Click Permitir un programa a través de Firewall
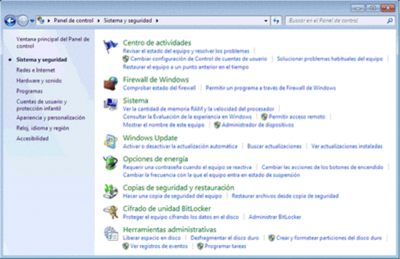The image size is (400, 259). pyautogui.click(x=271, y=88)
